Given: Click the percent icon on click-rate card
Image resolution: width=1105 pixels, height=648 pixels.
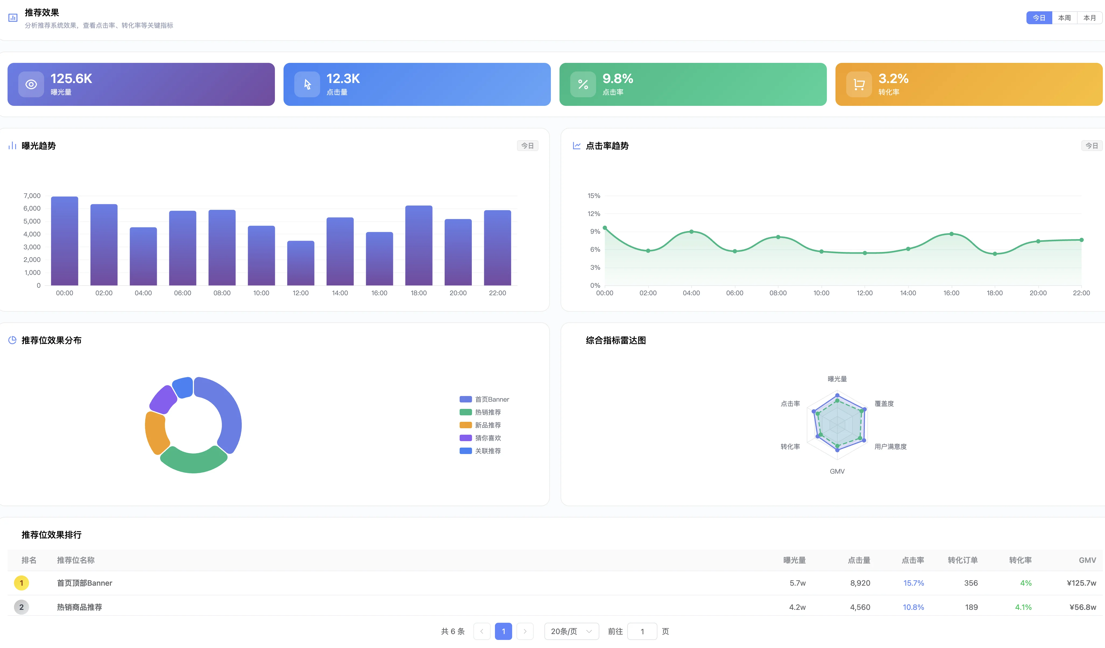Looking at the screenshot, I should coord(583,85).
